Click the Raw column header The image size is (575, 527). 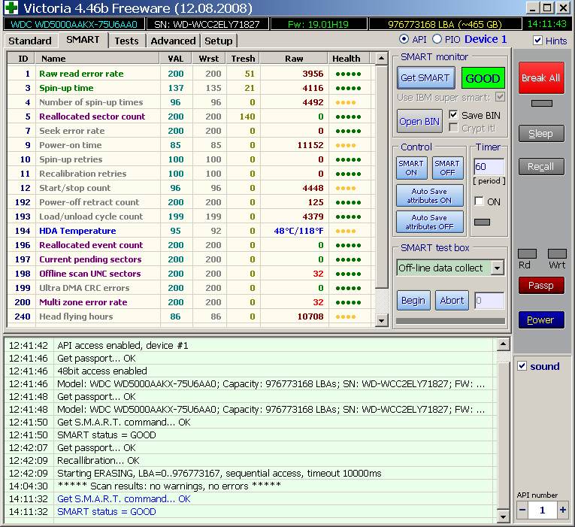tap(294, 59)
